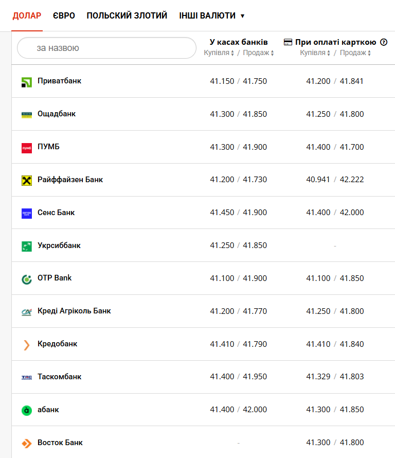Click абанк card rate 41.300 / 41.850
The height and width of the screenshot is (458, 395).
[x=335, y=410]
